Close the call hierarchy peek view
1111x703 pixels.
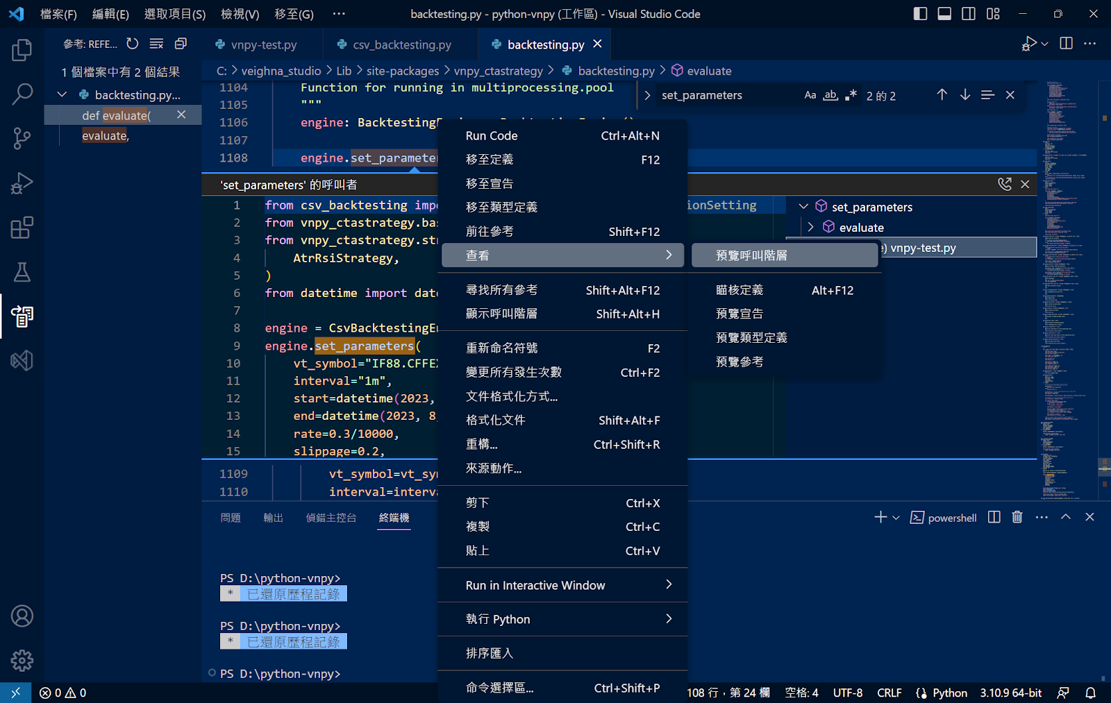tap(1025, 184)
